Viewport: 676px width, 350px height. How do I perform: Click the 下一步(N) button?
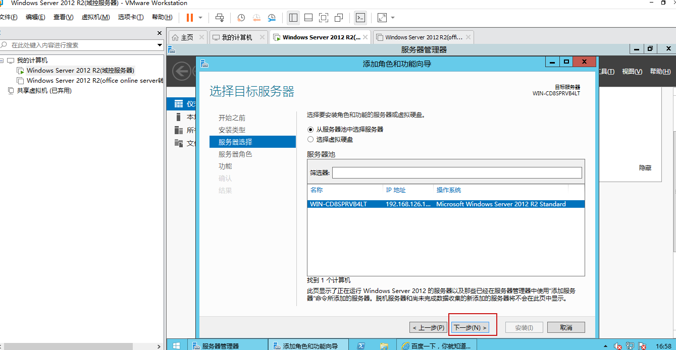471,327
